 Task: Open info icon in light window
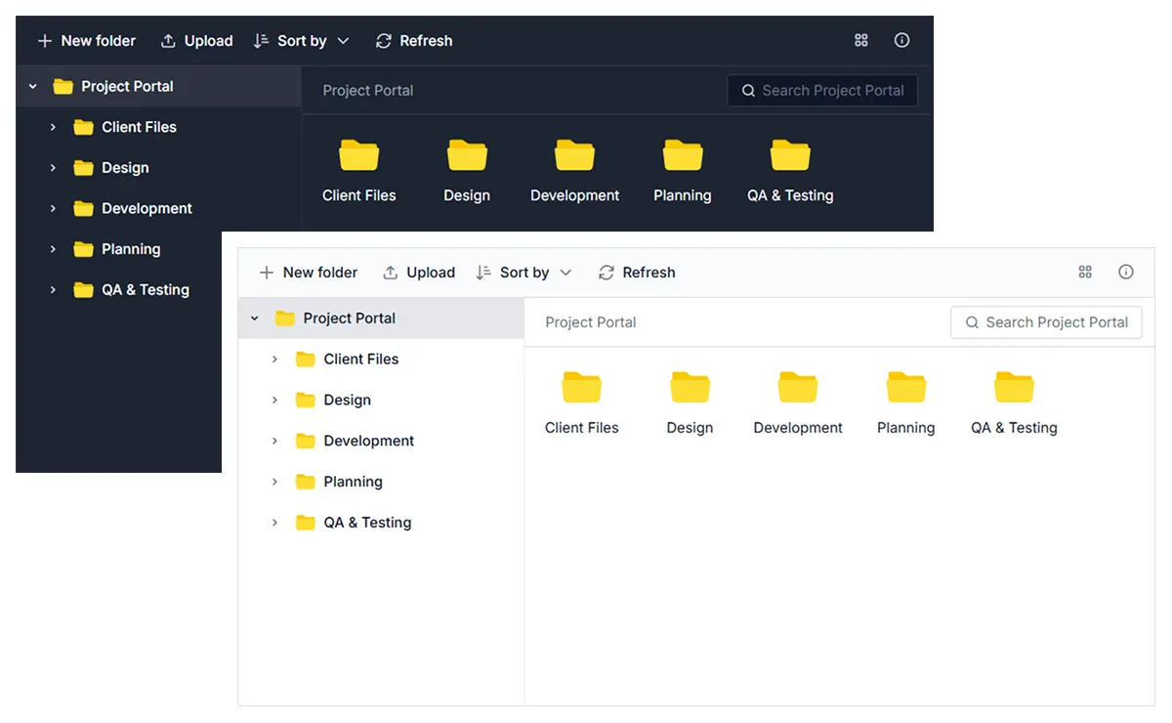(x=1126, y=272)
